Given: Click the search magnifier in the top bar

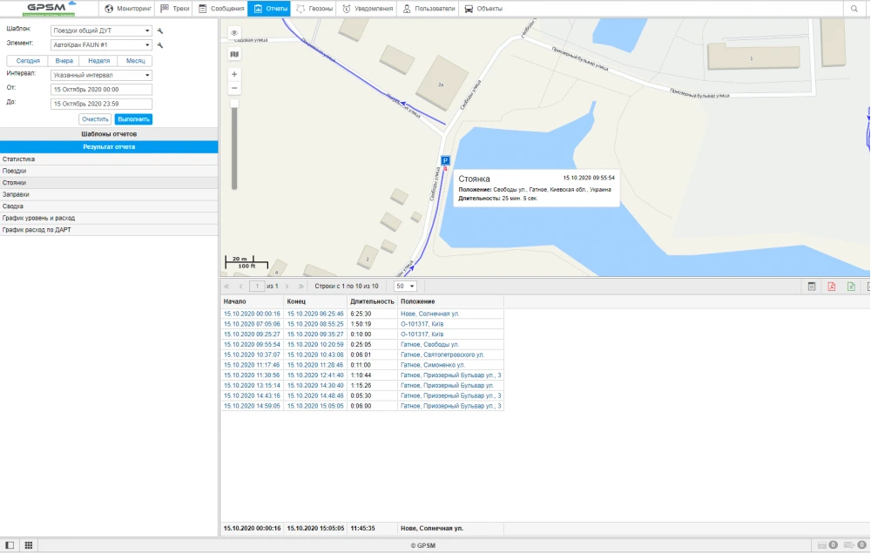Looking at the screenshot, I should pos(854,9).
